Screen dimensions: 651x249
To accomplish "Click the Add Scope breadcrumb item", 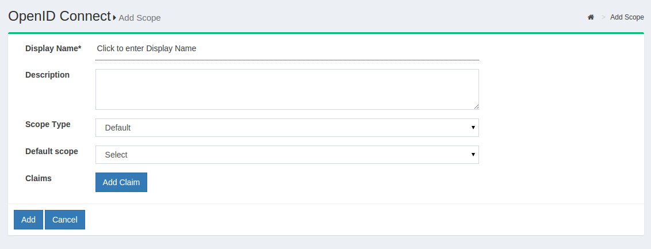I will (x=627, y=17).
